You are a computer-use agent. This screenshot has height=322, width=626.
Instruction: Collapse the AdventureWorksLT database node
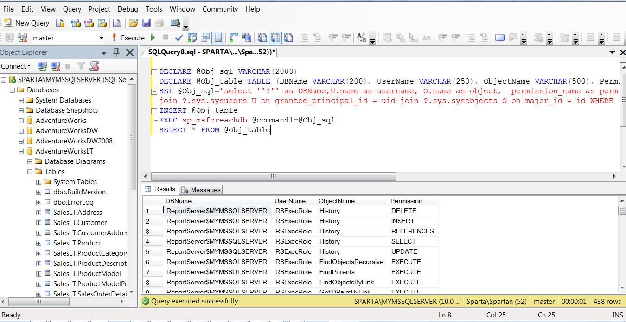pos(21,151)
